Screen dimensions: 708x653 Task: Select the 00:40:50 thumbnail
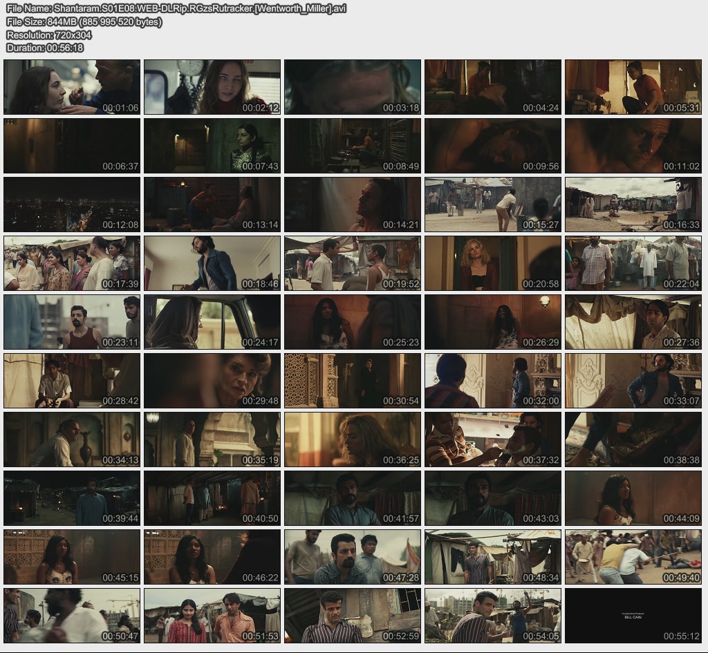pyautogui.click(x=212, y=498)
